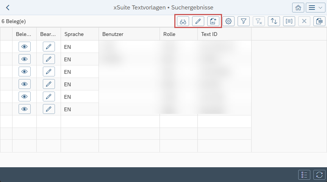The width and height of the screenshot is (327, 182).
Task: Go back using the left chevron
Action: 8,8
